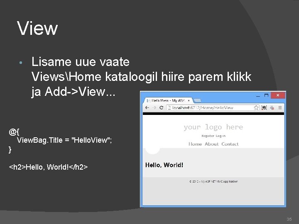Viewport: 299px width, 224px height.
Task: Click the slide title 'View'
Action: 37,28
